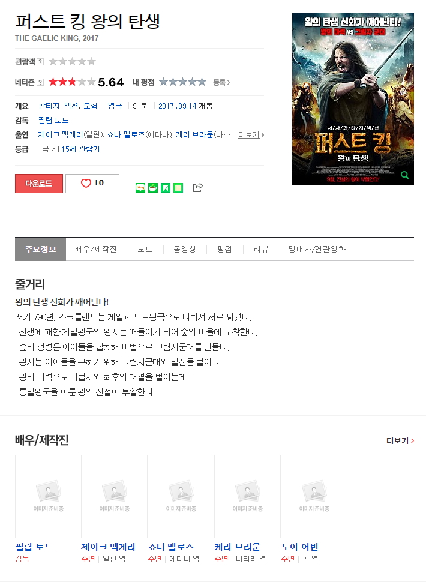
Task: Click the red 다운로드 button
Action: tap(39, 184)
